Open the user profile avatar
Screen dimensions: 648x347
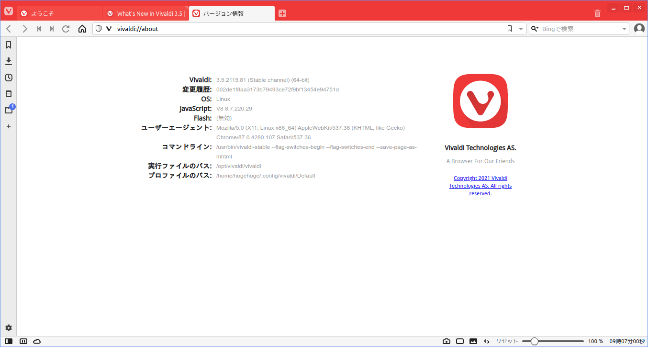[x=639, y=29]
